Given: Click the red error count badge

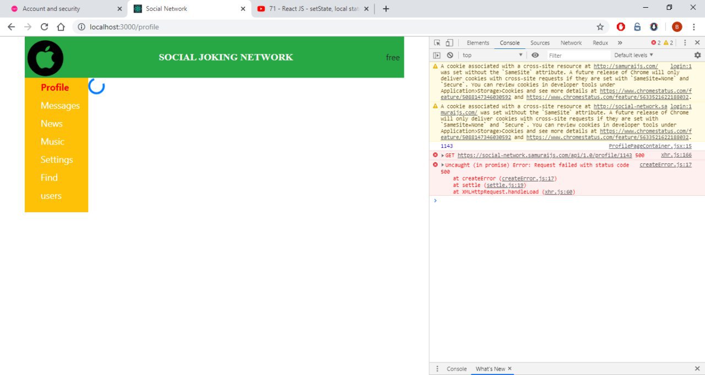Looking at the screenshot, I should pos(655,43).
